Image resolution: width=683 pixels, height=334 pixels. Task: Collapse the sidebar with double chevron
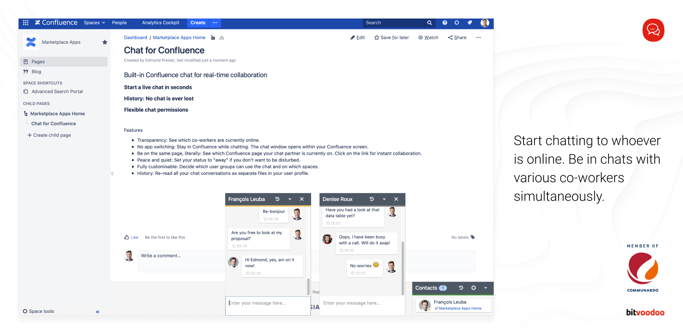98,312
